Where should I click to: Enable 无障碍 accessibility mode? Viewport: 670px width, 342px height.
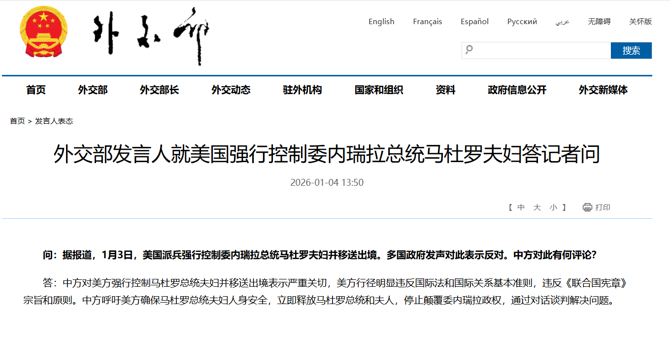(x=599, y=22)
